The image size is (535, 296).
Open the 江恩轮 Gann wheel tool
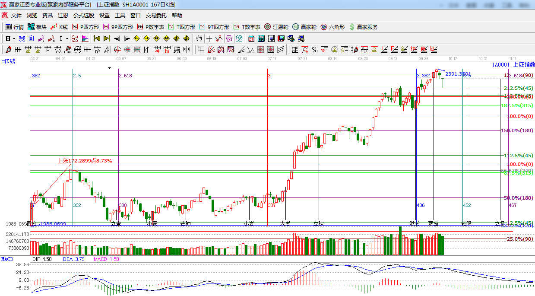pos(278,27)
